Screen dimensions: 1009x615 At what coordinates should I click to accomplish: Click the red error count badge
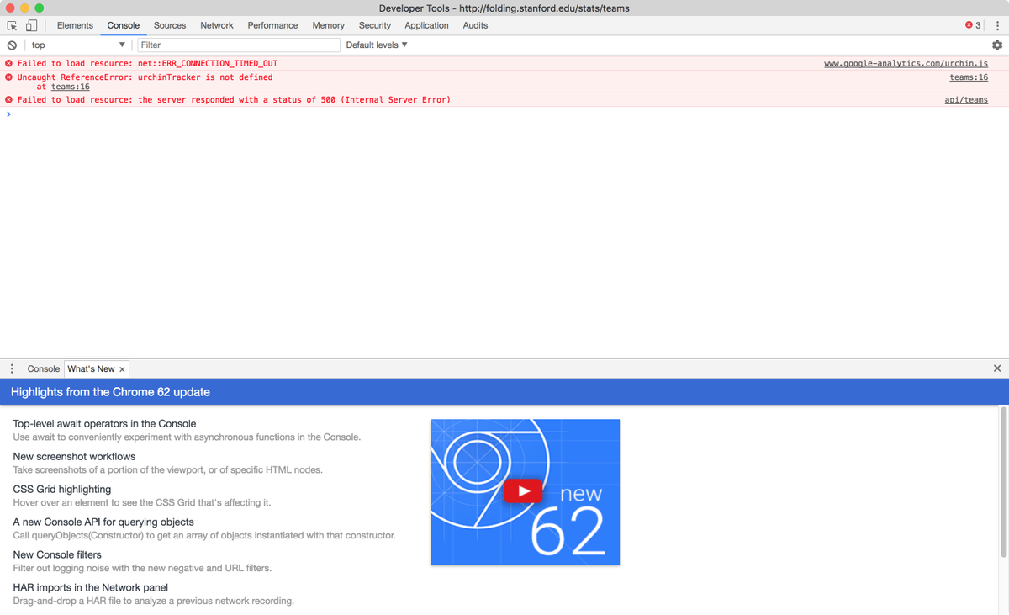pos(973,25)
